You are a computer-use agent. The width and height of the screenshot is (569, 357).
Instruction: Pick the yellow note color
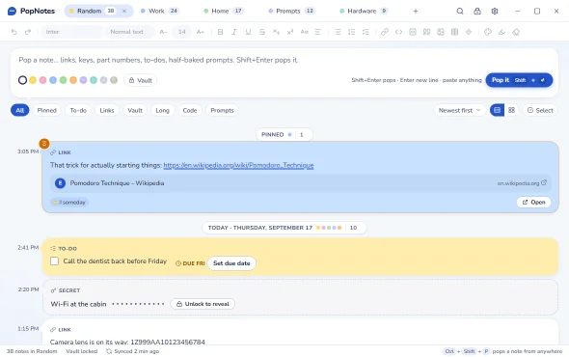(x=33, y=80)
